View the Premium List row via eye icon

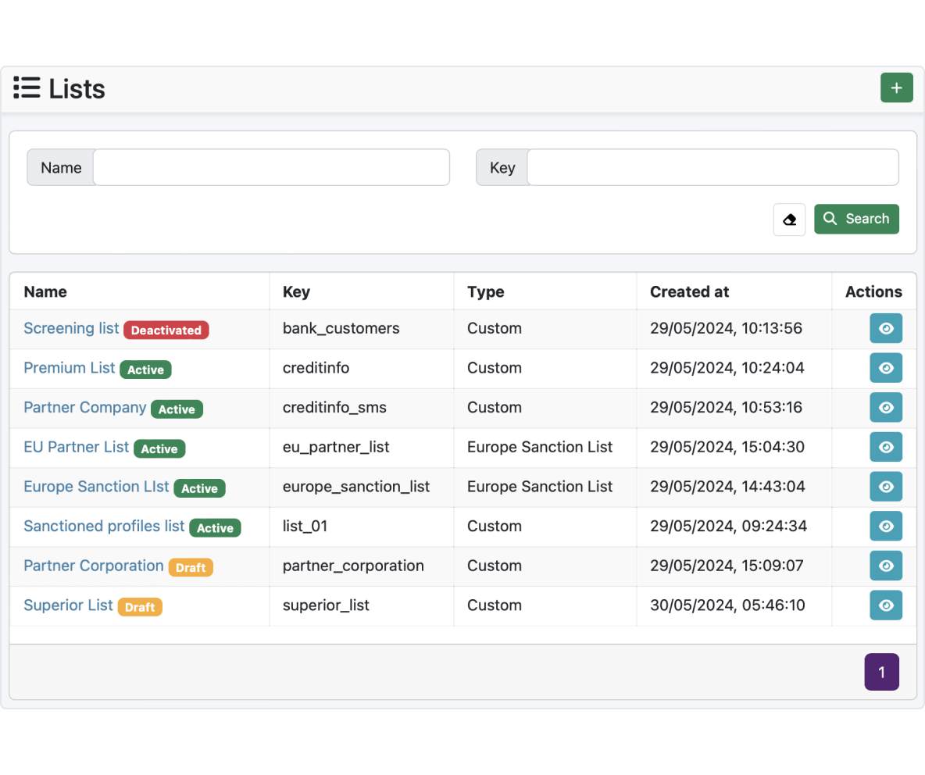pyautogui.click(x=885, y=368)
